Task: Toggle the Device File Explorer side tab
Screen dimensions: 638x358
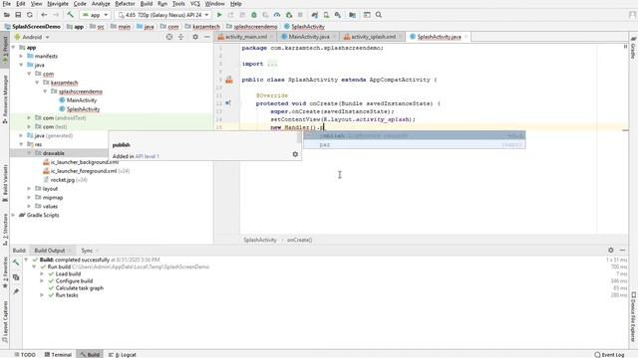Action: 633,316
